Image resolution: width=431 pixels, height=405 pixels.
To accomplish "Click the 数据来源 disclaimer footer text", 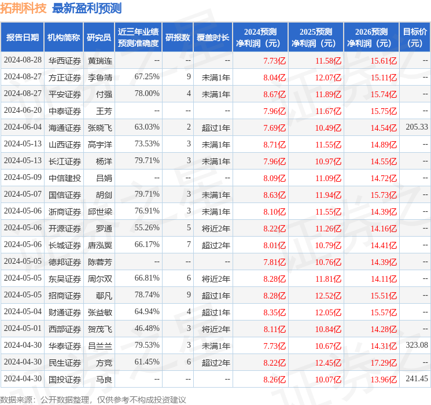I will [93, 400].
